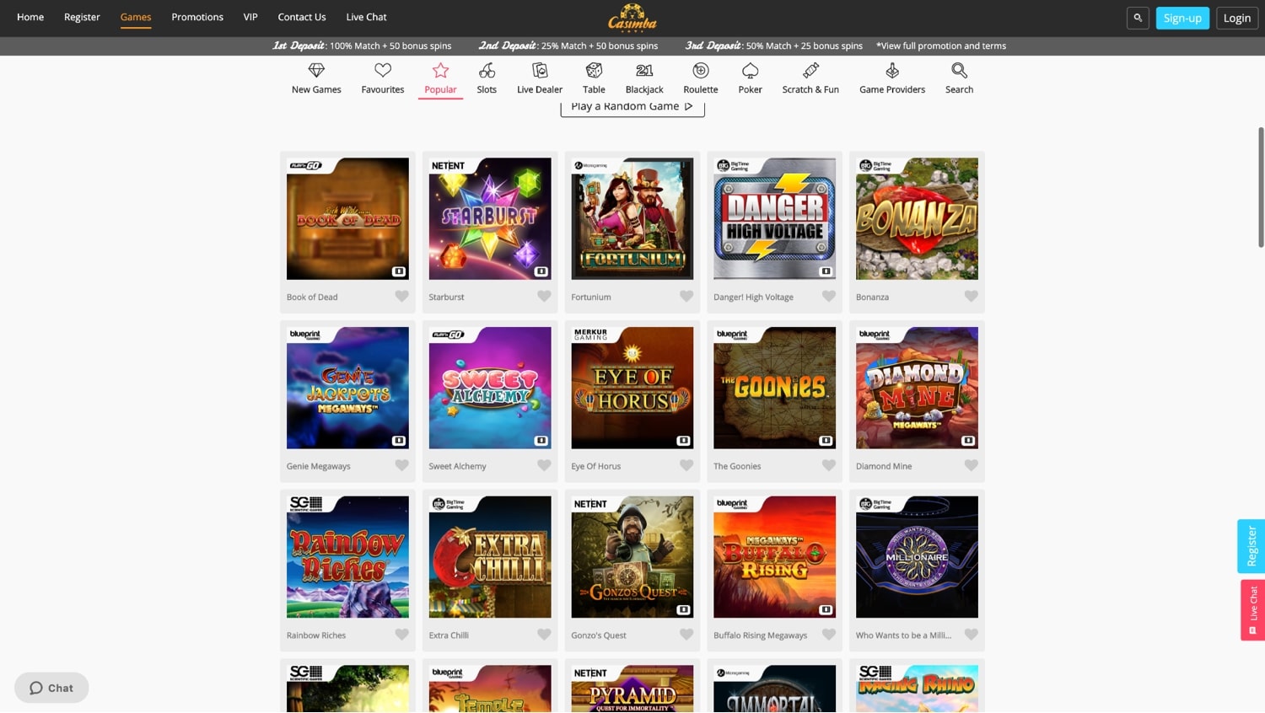Open the Table dice category icon
Image resolution: width=1265 pixels, height=713 pixels.
pyautogui.click(x=594, y=71)
